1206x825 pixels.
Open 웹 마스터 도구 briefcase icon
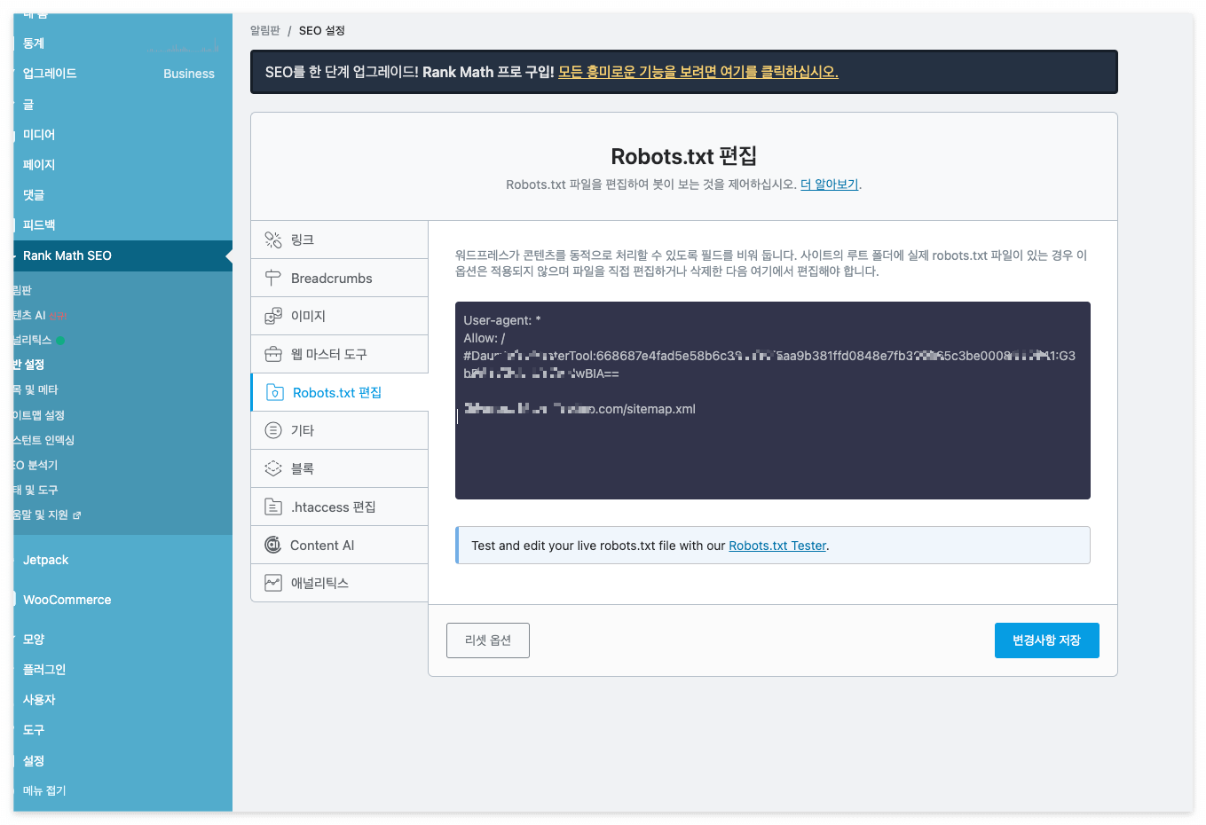[272, 353]
